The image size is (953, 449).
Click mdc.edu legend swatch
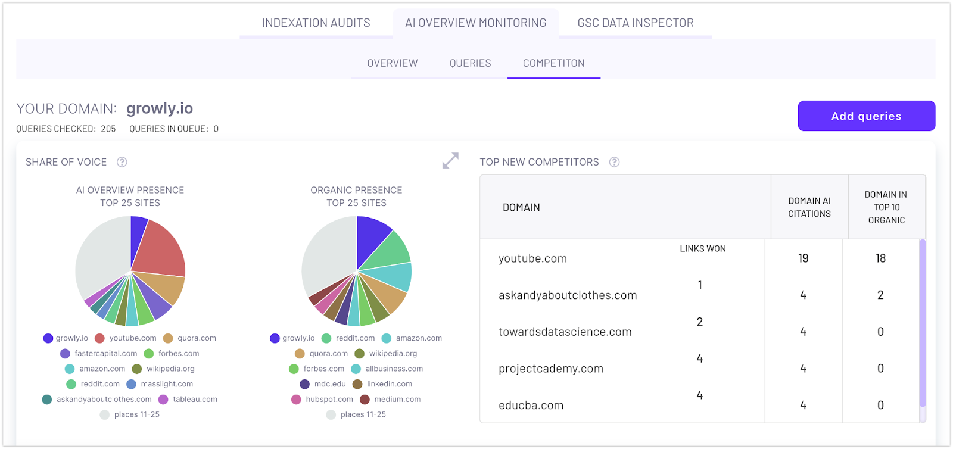305,385
